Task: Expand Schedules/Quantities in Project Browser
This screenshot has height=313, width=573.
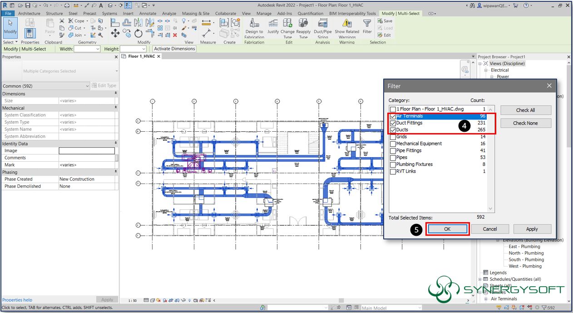Action: (x=480, y=279)
